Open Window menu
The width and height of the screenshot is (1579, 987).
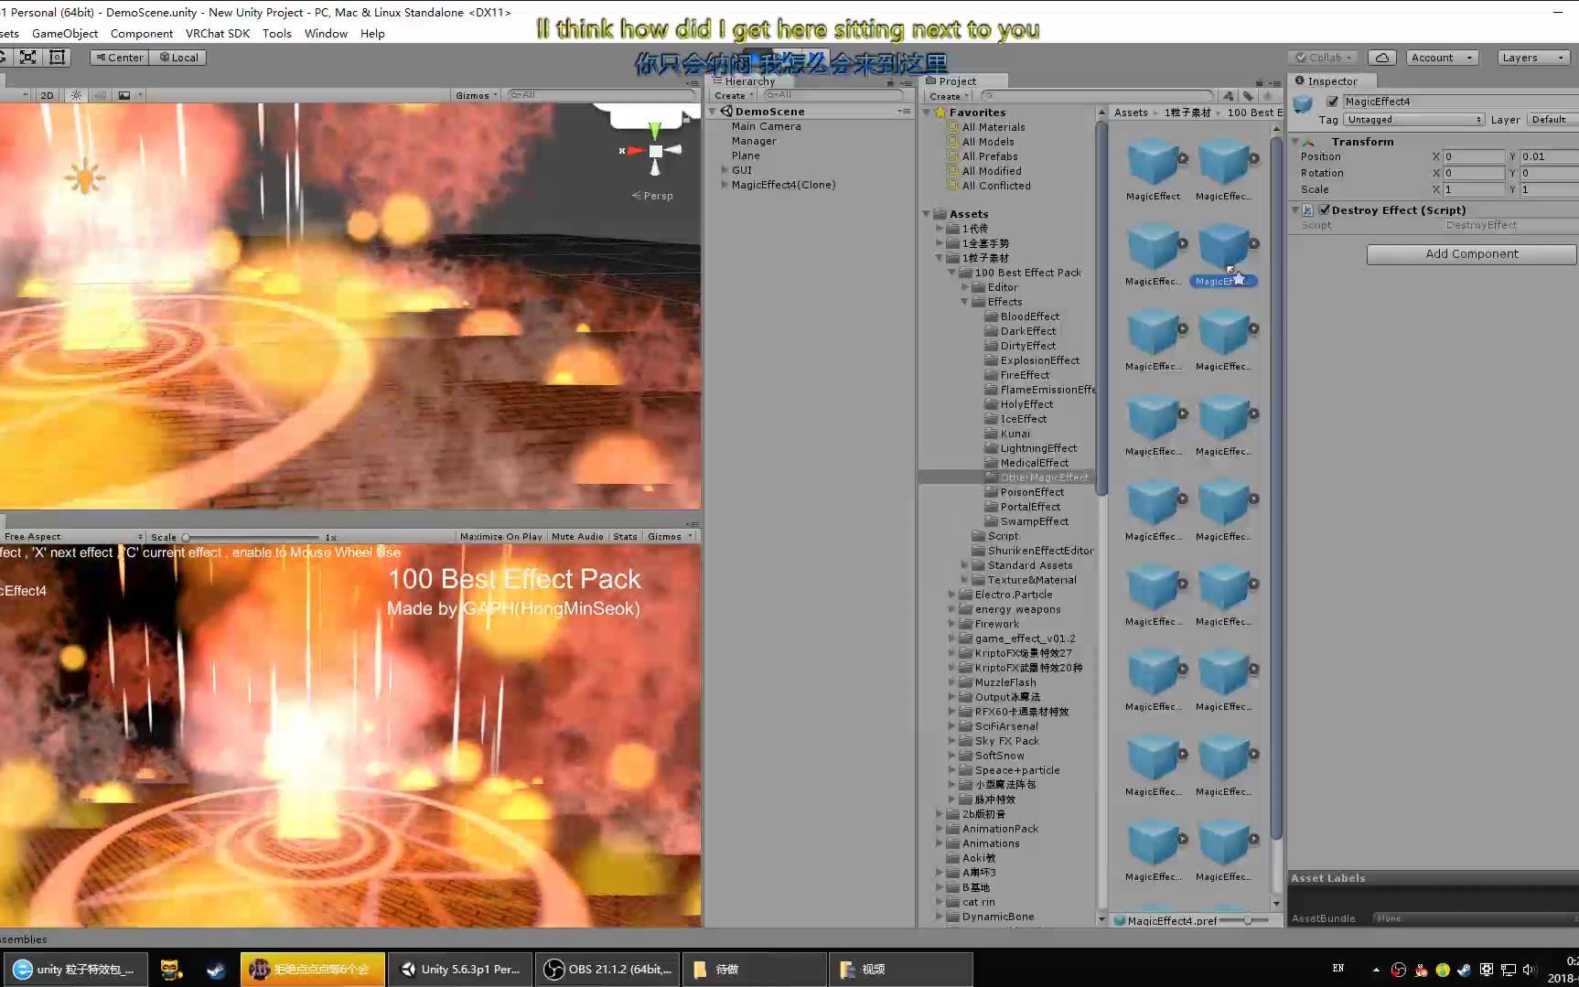click(x=326, y=34)
